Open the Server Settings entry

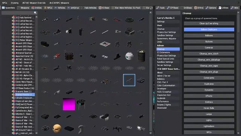coord(164,65)
